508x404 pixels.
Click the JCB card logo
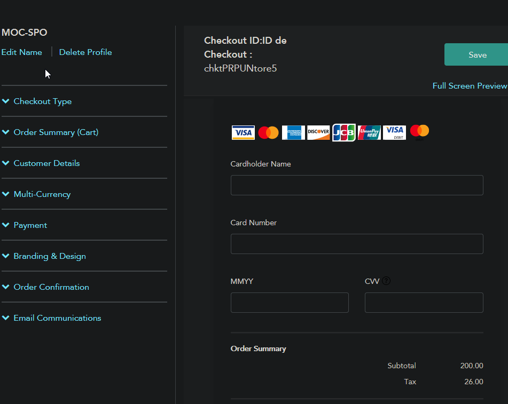pos(343,132)
